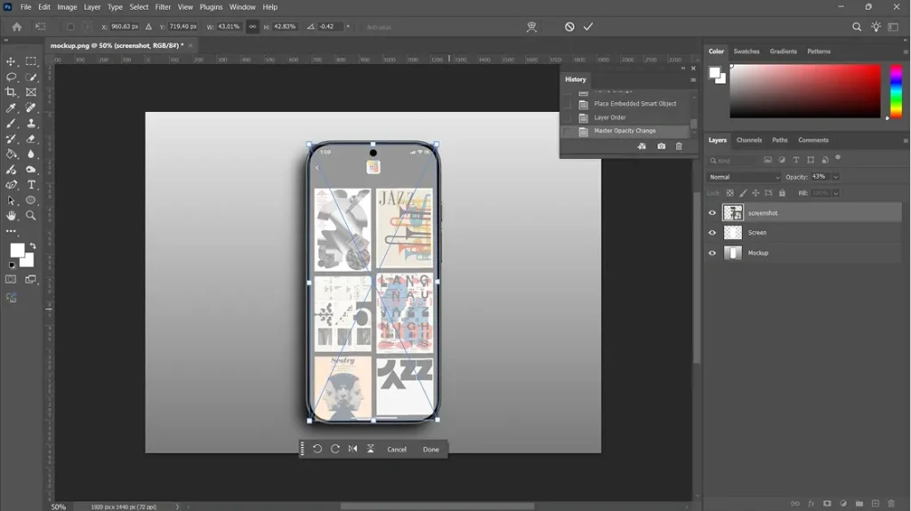
Task: Expand the status bar info arrow
Action: [x=178, y=507]
